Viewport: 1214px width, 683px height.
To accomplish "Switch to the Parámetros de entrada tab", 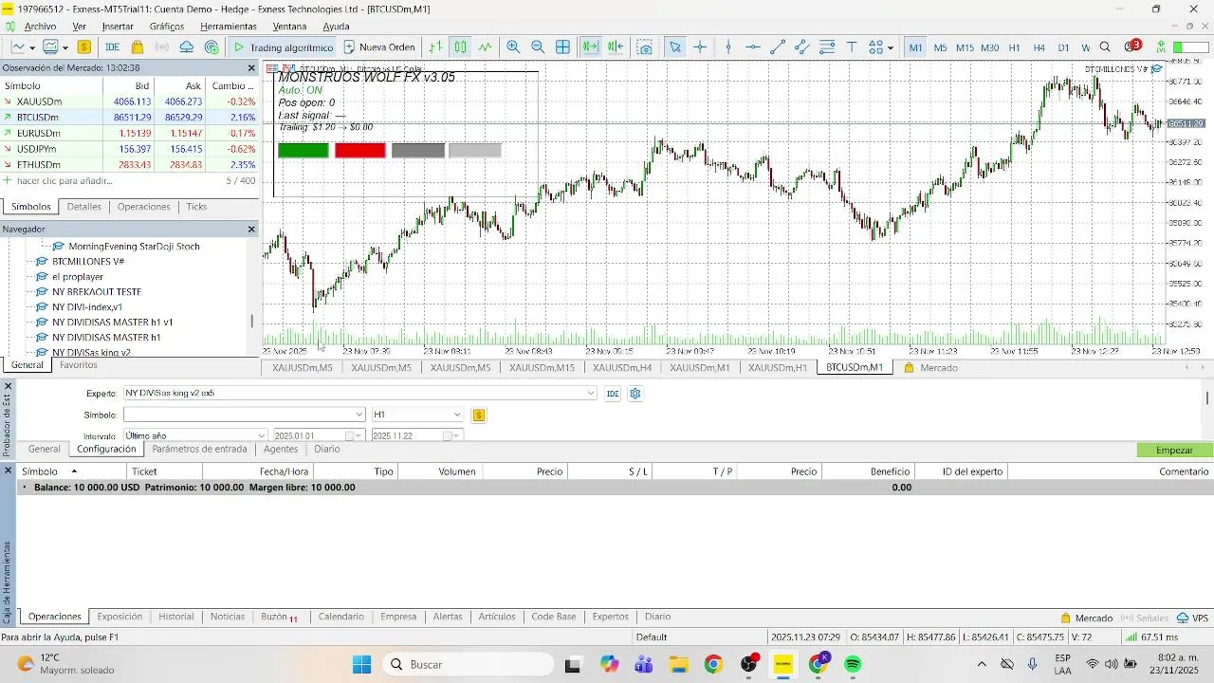I will [199, 449].
